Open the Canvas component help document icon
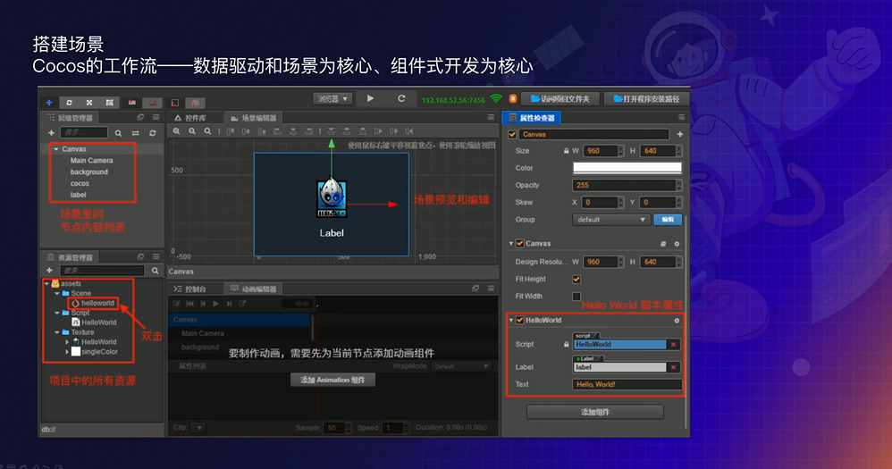Screen dimensions: 892x469 [662, 244]
